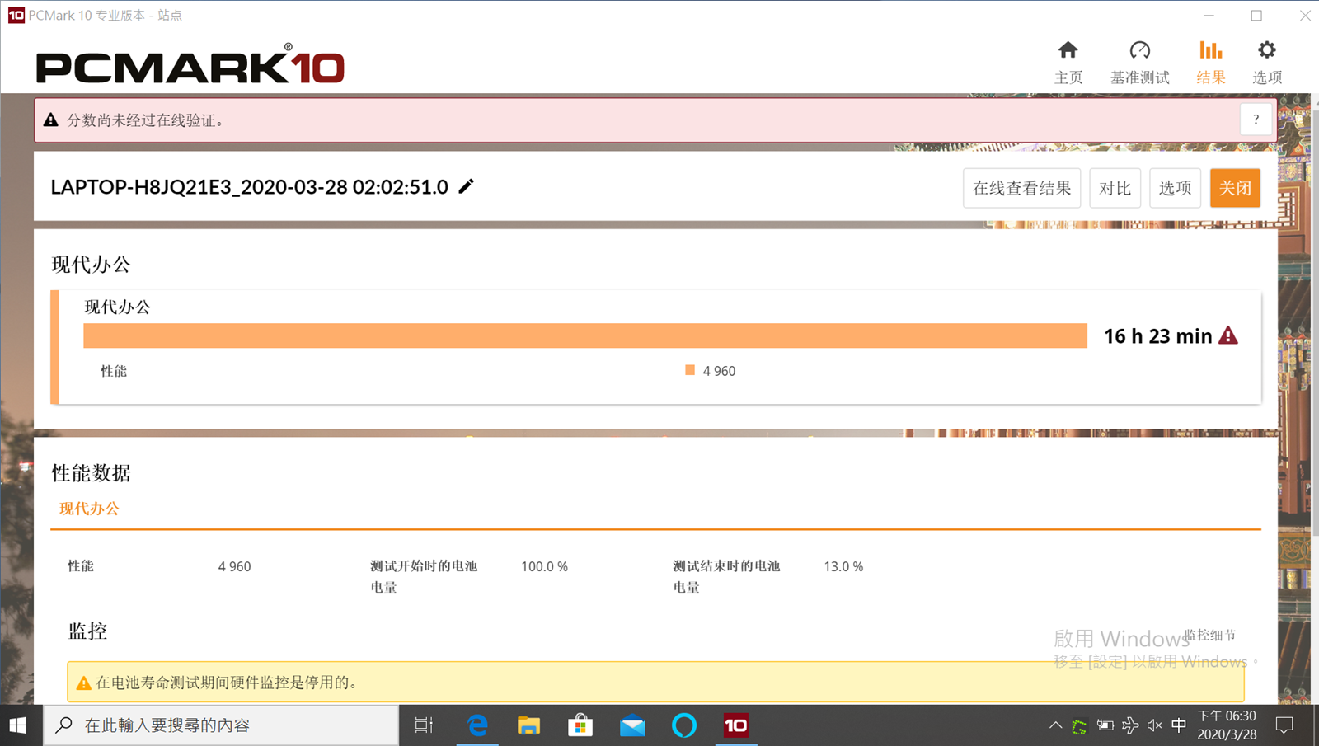The width and height of the screenshot is (1319, 746).
Task: Switch to the 现代办公 performance tab
Action: 87,509
